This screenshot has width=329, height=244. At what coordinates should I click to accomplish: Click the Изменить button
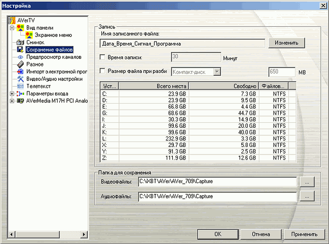286,43
